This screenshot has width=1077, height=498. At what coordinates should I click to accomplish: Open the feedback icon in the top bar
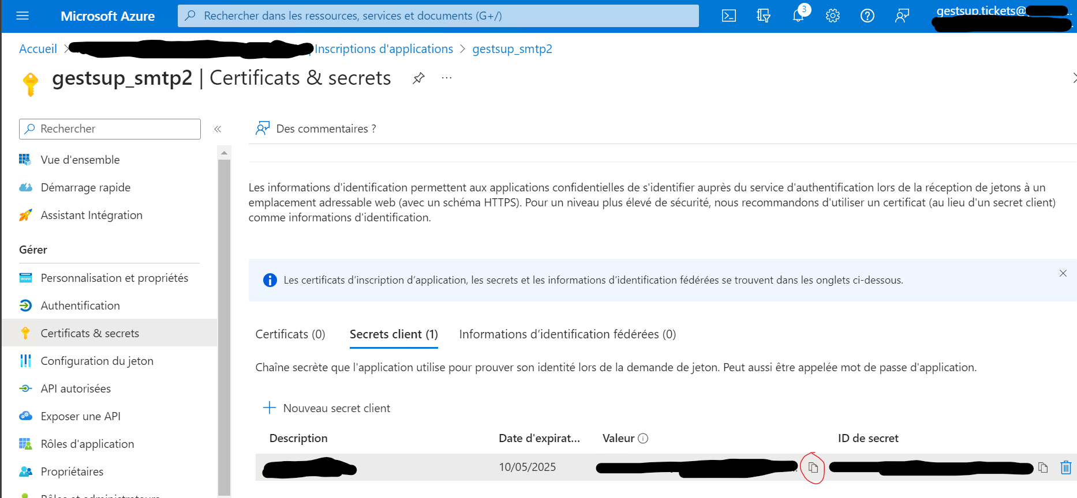point(902,16)
